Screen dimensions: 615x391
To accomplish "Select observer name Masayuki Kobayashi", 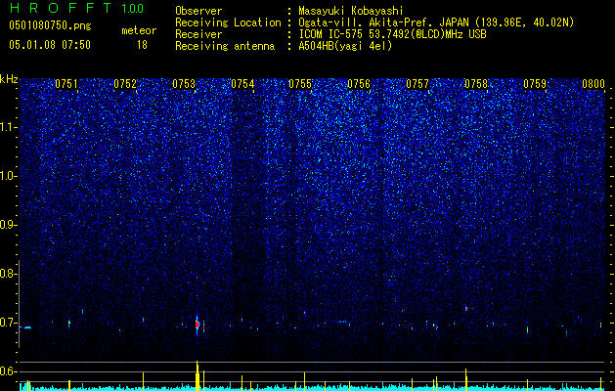I will pyautogui.click(x=351, y=11).
